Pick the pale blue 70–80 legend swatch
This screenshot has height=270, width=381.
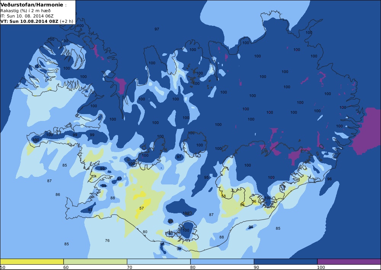click(158, 262)
